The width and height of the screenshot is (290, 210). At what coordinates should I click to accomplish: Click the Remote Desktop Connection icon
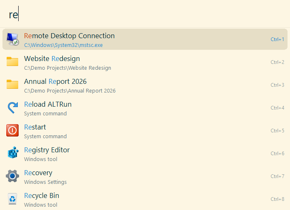point(12,39)
